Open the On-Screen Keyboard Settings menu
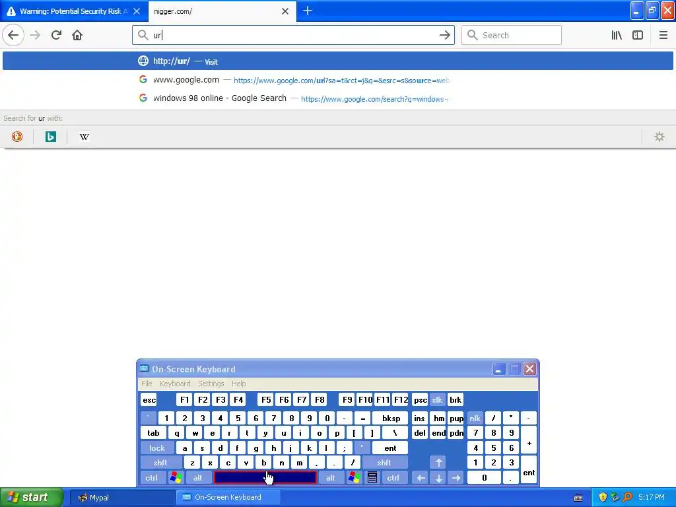Image resolution: width=676 pixels, height=507 pixels. 211,384
